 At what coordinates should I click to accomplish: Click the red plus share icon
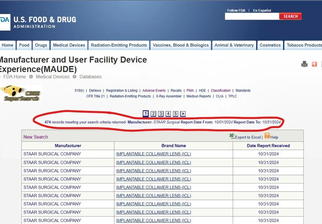[x=314, y=64]
